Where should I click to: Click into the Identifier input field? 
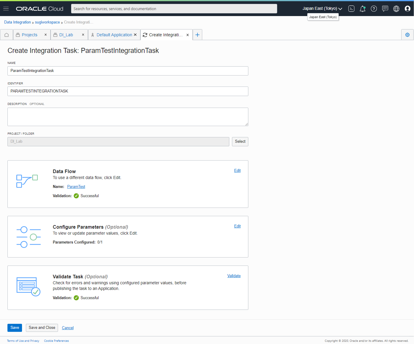pos(128,91)
